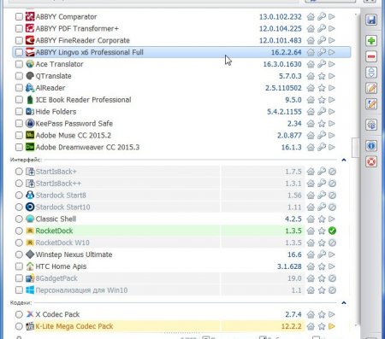Click the blue info icon in sidebar
Image resolution: width=385 pixels, height=339 pixels.
[x=371, y=146]
